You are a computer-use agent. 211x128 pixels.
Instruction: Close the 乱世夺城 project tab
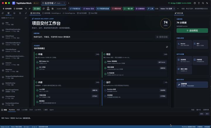pos(64,3)
